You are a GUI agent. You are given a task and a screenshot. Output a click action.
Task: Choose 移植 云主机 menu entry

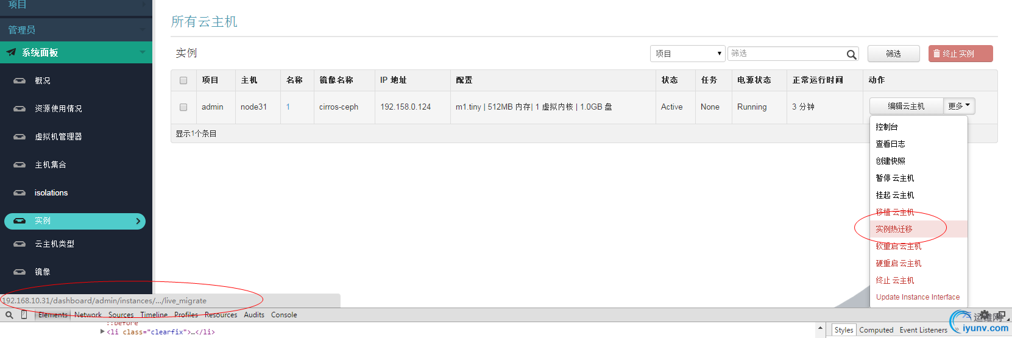[919, 212]
